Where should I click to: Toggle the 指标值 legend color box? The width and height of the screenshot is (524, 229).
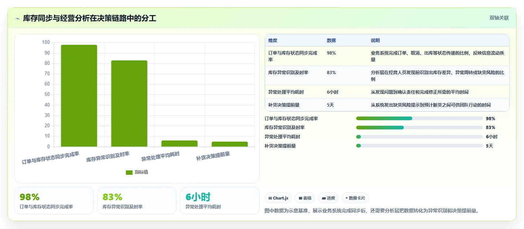tap(129, 172)
